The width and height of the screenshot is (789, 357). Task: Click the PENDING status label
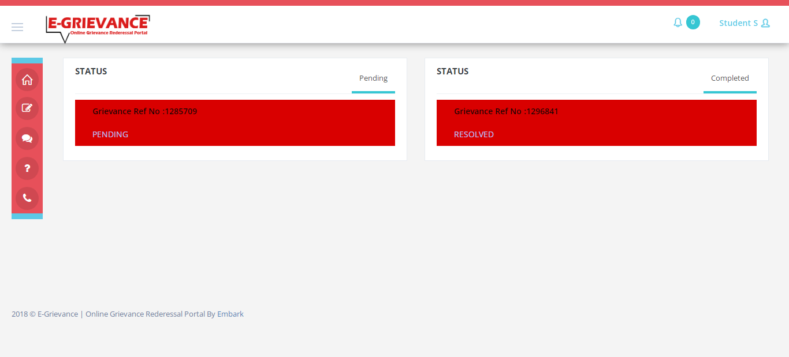tap(110, 134)
